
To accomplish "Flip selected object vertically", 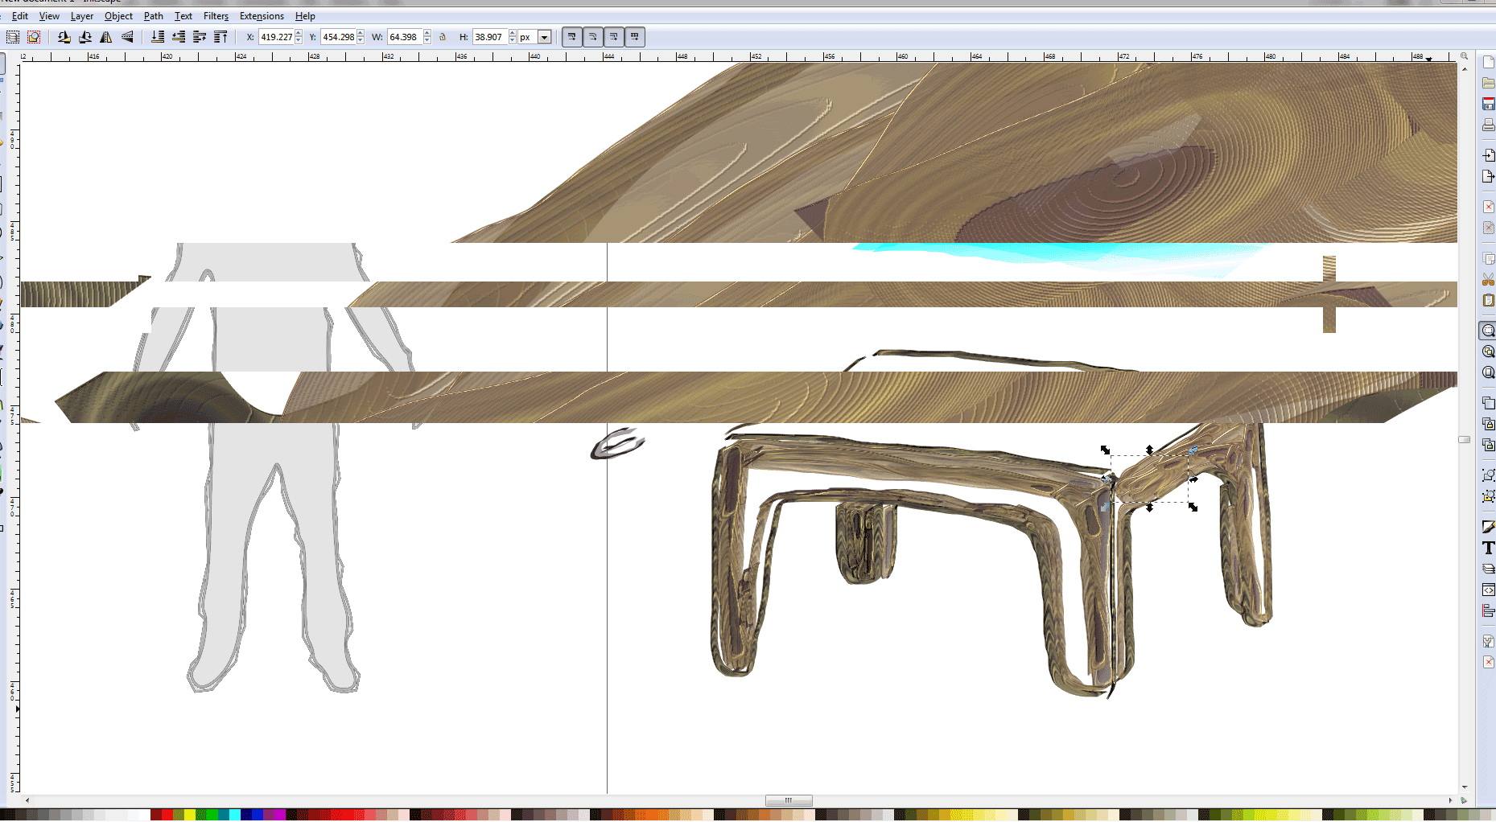I will pos(127,37).
